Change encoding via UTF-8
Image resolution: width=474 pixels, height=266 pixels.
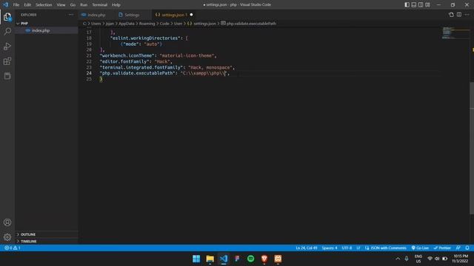coord(347,248)
